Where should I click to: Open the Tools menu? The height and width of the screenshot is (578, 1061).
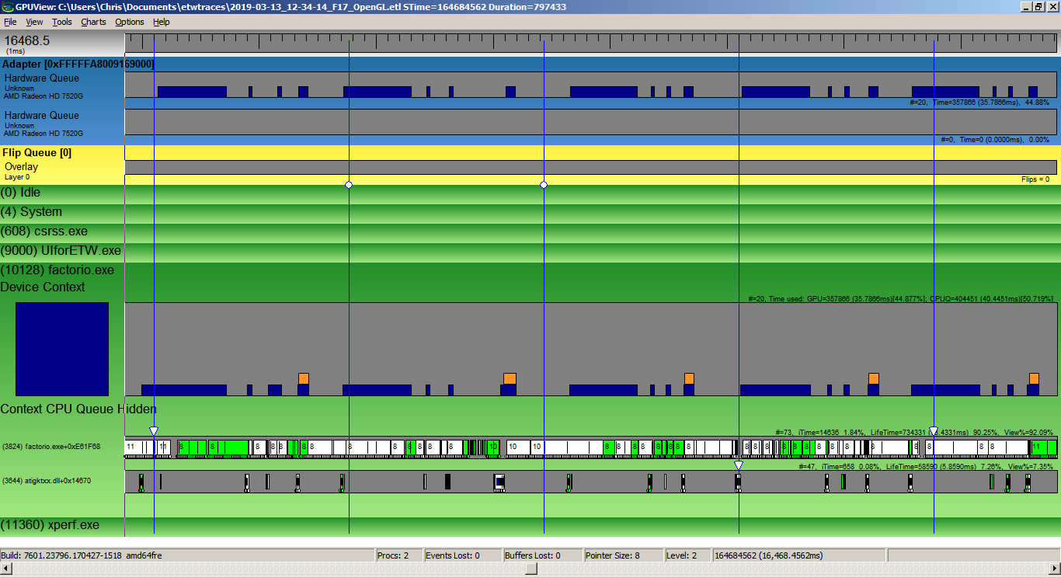tap(62, 22)
